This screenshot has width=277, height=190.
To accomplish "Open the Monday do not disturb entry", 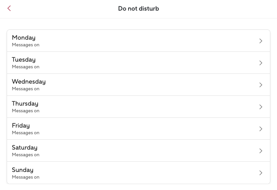I will [x=24, y=38].
